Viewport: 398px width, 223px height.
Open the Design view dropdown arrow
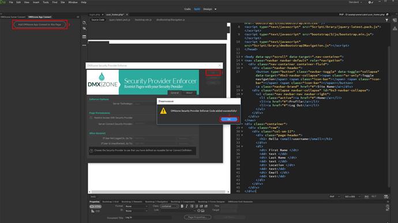216,9
